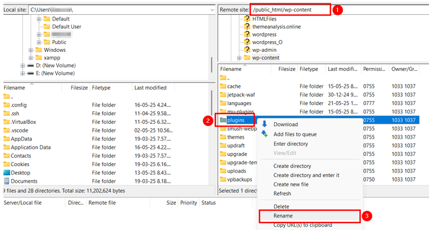Click the Add files to queue icon
Image resolution: width=429 pixels, height=230 pixels.
(264, 134)
